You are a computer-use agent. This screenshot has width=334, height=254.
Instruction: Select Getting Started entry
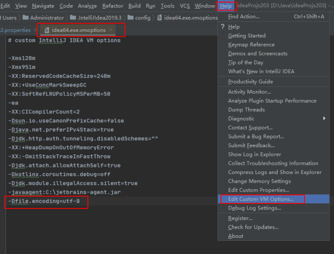click(x=274, y=35)
